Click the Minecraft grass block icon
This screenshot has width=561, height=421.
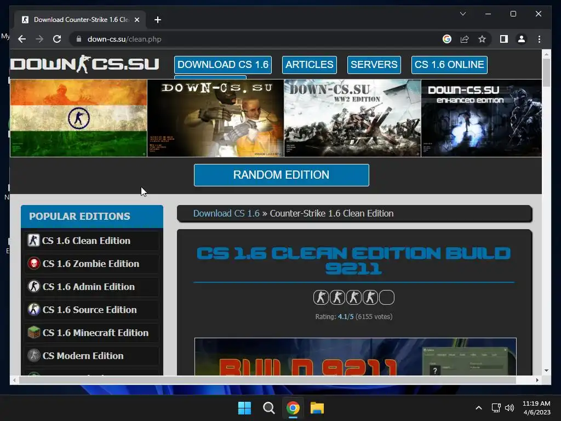point(33,332)
